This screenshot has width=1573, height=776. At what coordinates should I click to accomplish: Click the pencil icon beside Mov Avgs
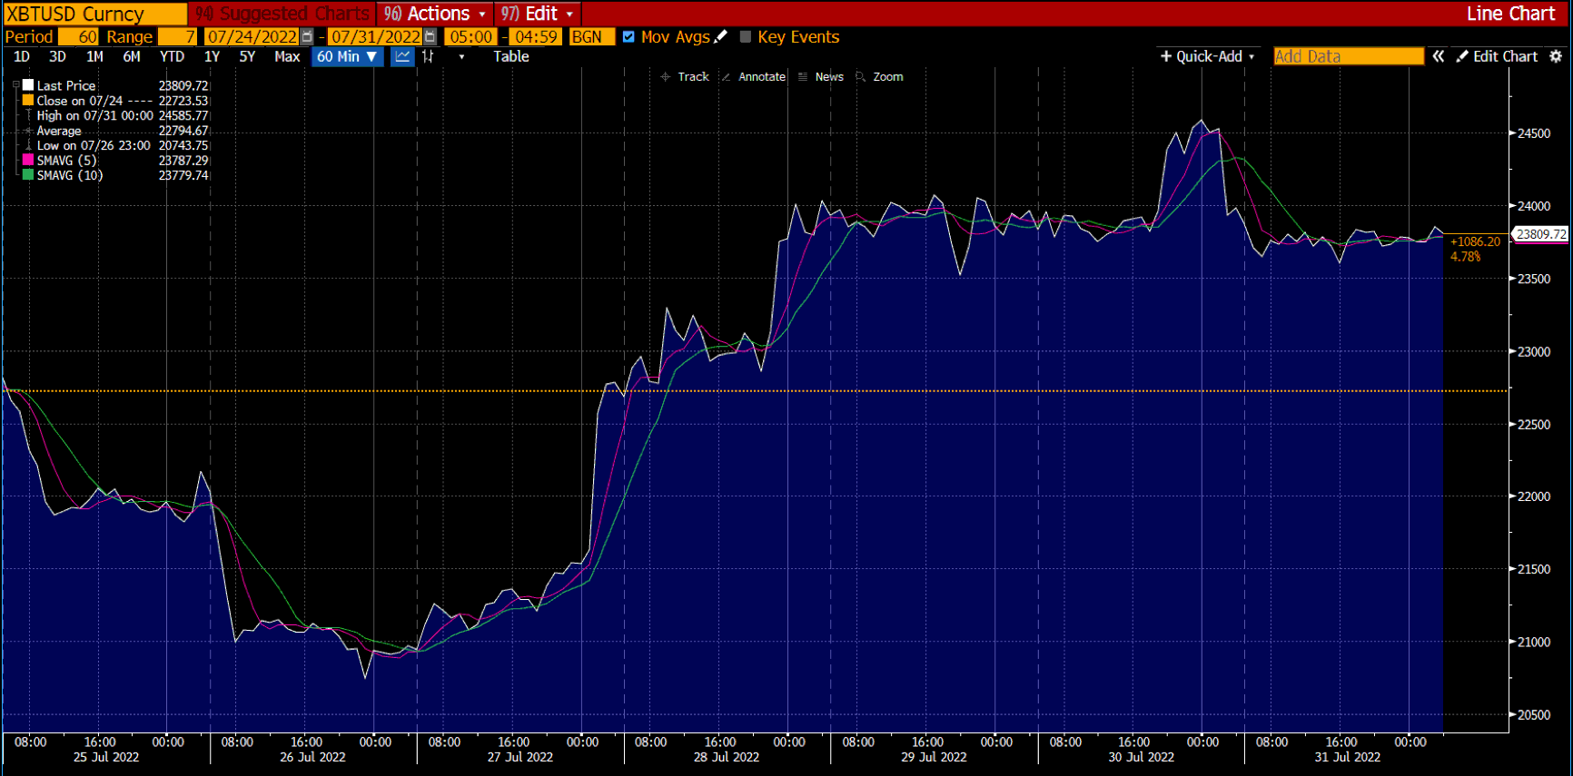click(x=721, y=37)
